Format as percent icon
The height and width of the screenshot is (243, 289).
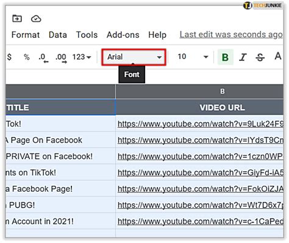pos(27,57)
